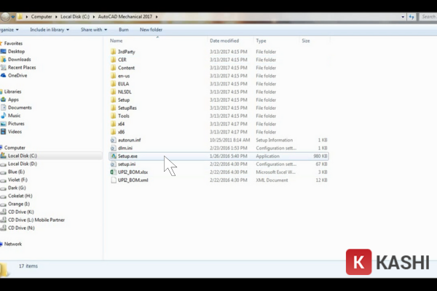The height and width of the screenshot is (291, 437).
Task: Select the Cokelat (H:) drive
Action: (x=20, y=196)
